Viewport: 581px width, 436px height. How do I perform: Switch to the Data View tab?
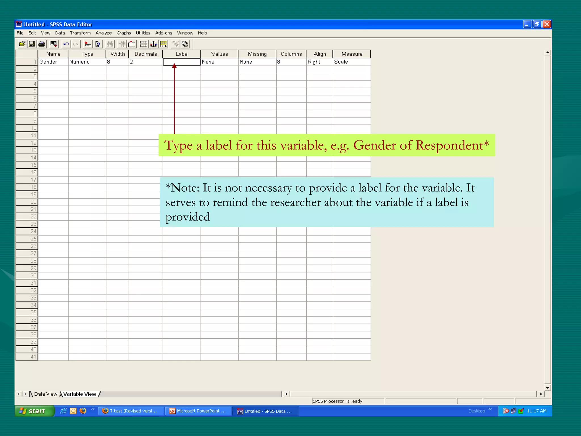pyautogui.click(x=45, y=394)
